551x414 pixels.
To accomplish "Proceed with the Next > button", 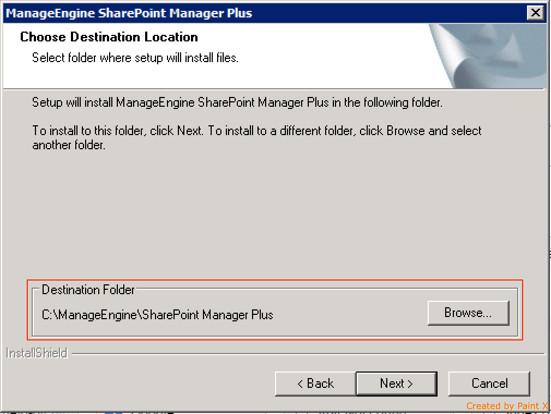I will click(396, 383).
